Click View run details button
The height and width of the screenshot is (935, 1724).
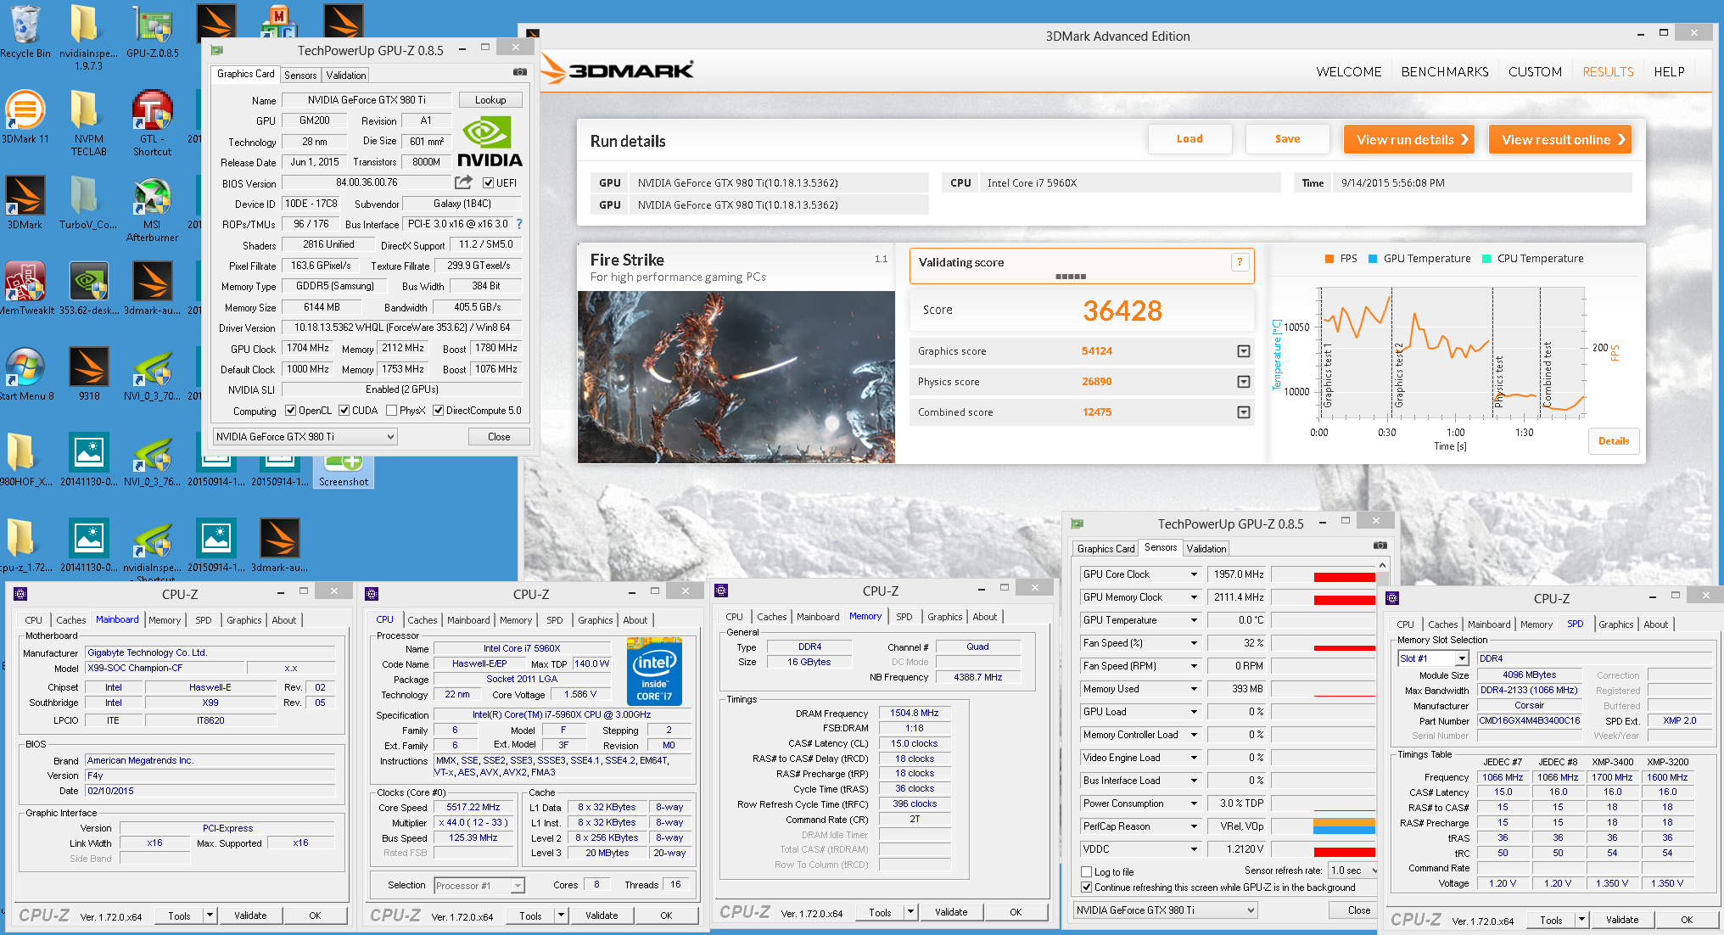click(x=1409, y=139)
